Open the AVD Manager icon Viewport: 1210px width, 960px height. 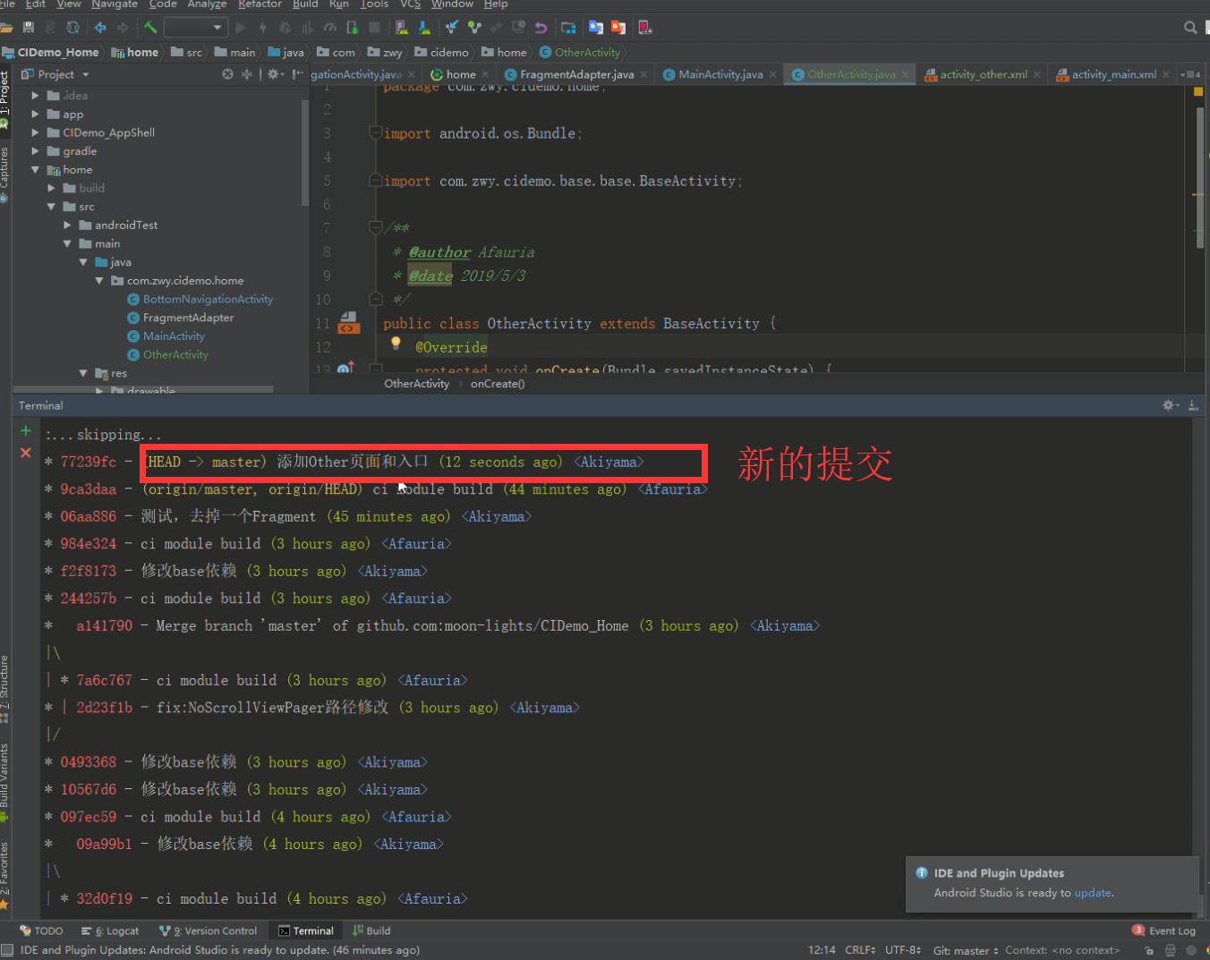pos(402,28)
